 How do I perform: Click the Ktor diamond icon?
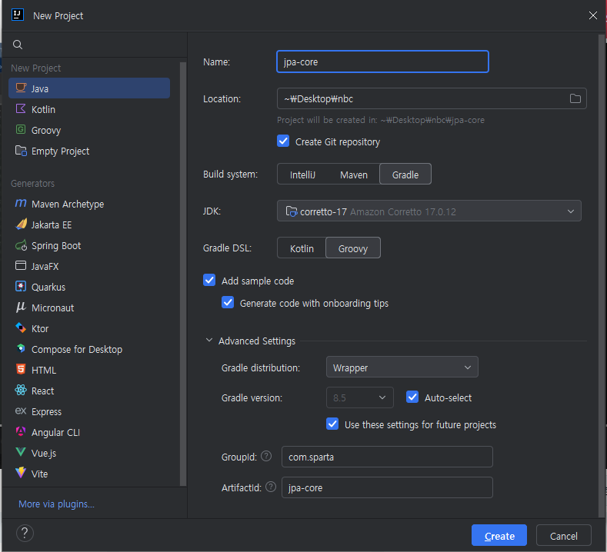point(21,328)
